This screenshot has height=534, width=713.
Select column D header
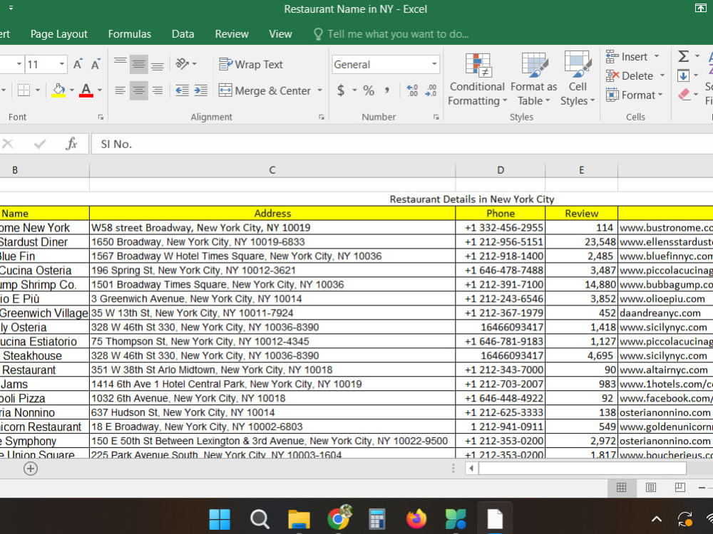pyautogui.click(x=501, y=170)
